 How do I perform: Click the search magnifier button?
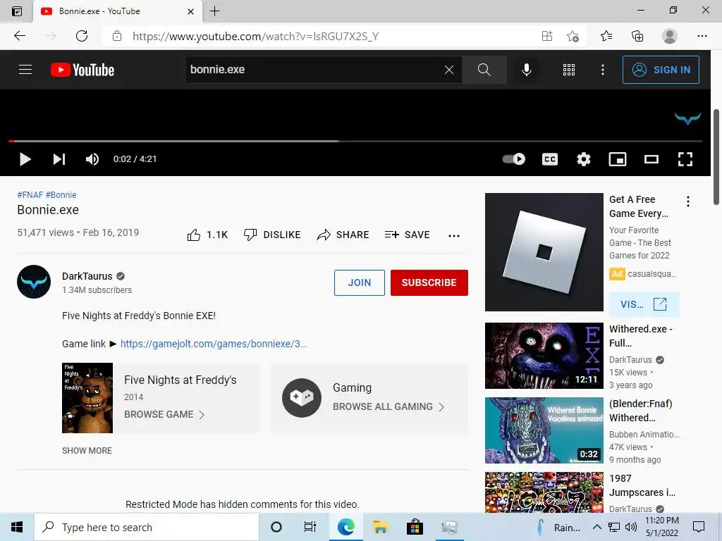[x=484, y=70]
